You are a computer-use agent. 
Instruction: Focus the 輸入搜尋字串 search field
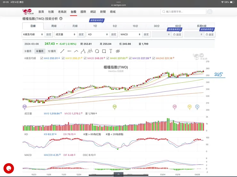tap(183, 11)
